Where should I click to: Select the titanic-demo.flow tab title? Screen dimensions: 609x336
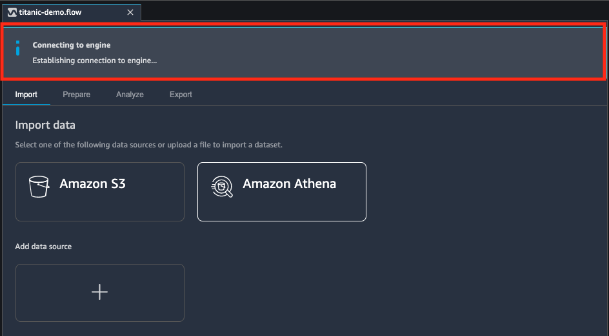51,12
